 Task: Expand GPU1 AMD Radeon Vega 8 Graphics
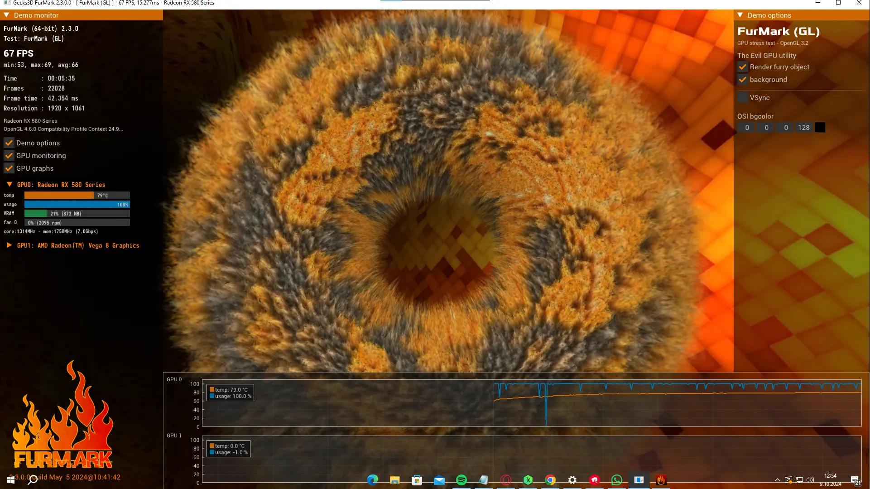10,245
